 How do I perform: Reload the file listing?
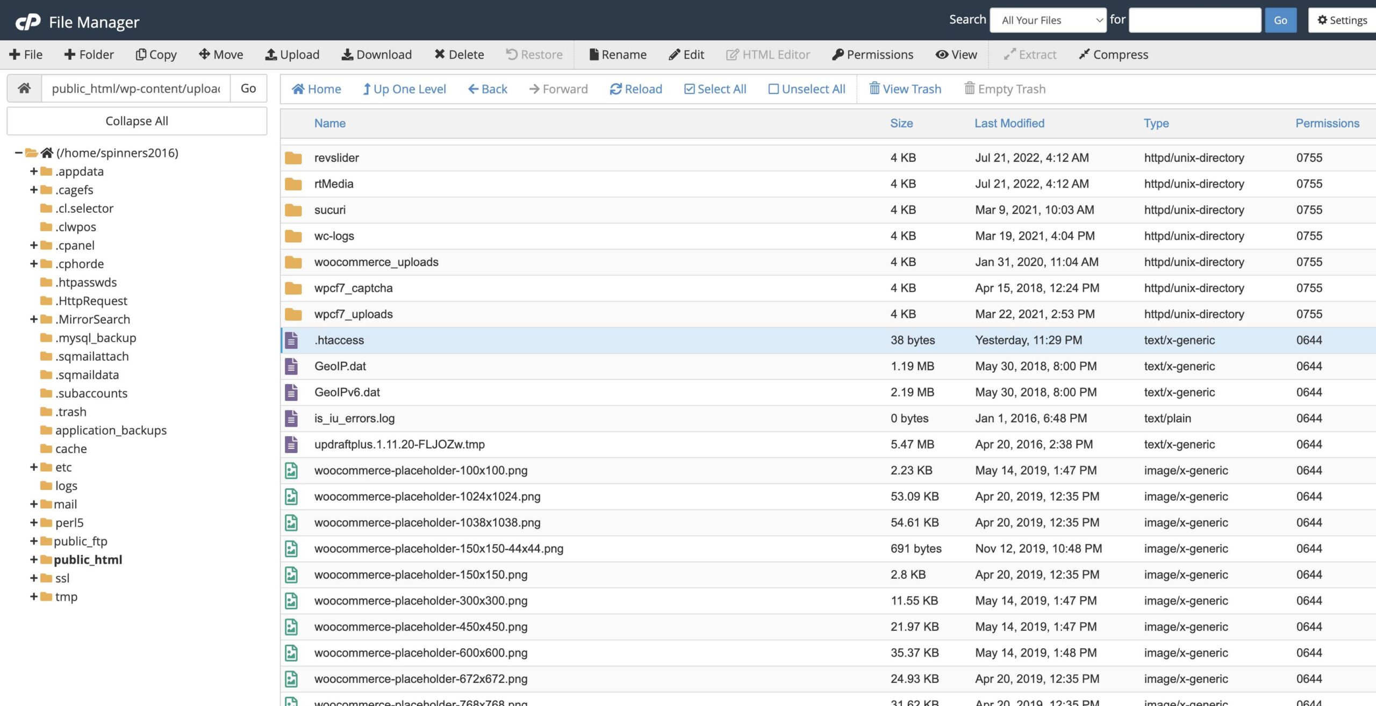point(636,89)
